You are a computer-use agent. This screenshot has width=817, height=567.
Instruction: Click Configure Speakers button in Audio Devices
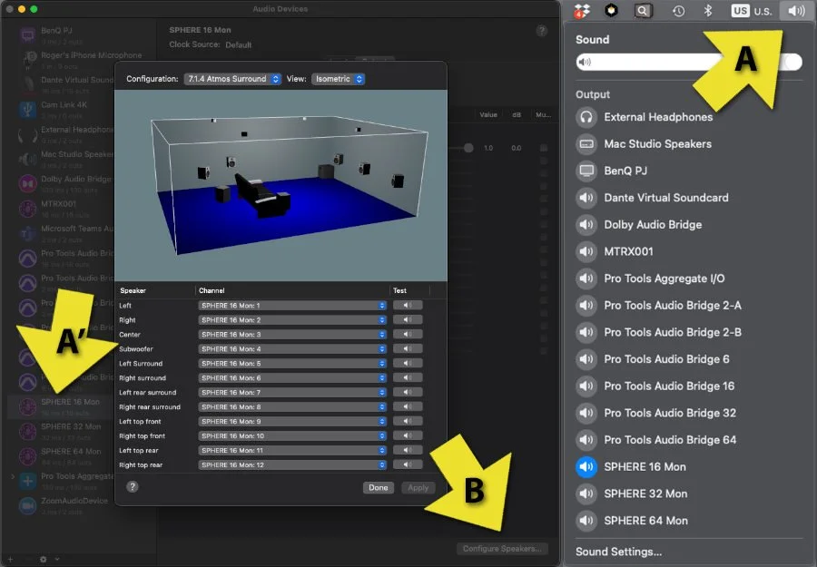coord(502,549)
